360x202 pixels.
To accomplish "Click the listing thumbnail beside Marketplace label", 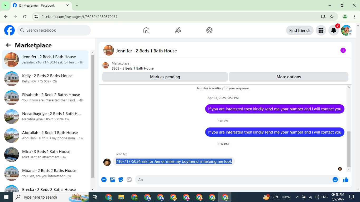I will point(105,65).
